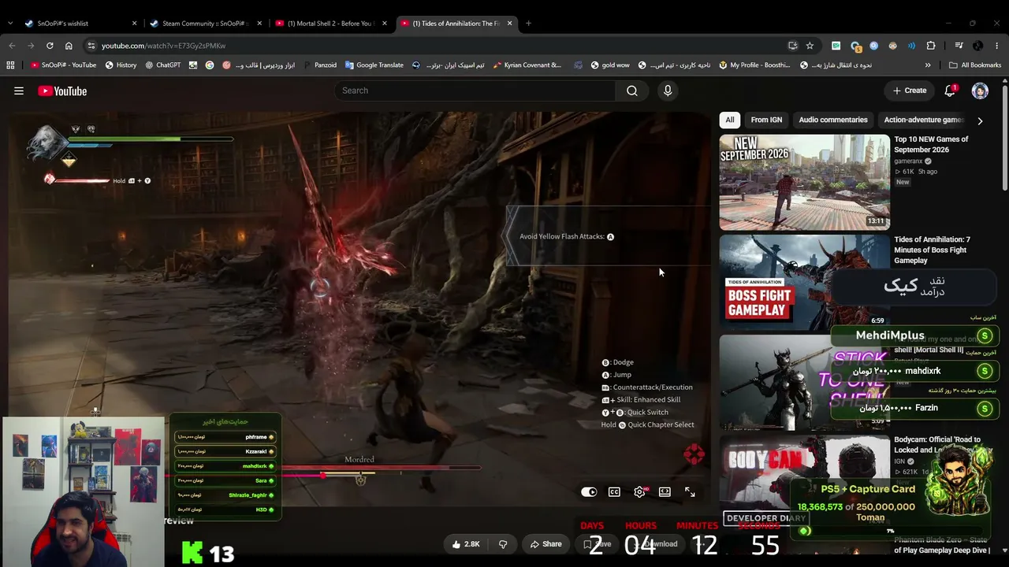Open the Chrome media control icon
This screenshot has height=567, width=1009.
(959, 46)
